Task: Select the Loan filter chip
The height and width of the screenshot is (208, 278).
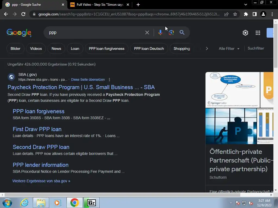Action: (75, 48)
